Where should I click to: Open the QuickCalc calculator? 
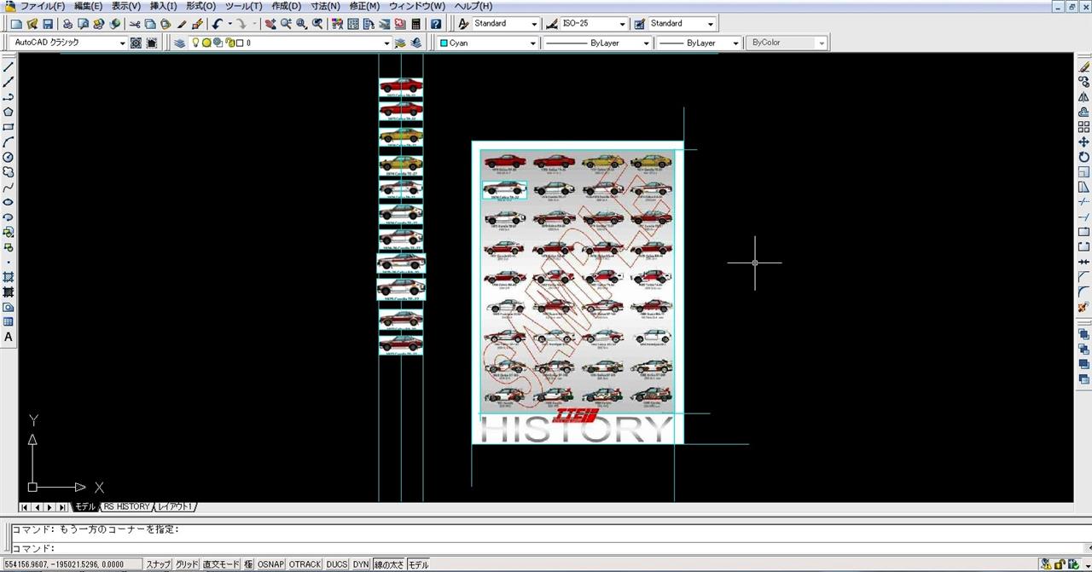(x=415, y=24)
